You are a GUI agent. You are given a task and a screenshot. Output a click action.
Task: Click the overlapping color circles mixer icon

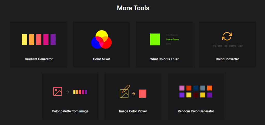101,40
